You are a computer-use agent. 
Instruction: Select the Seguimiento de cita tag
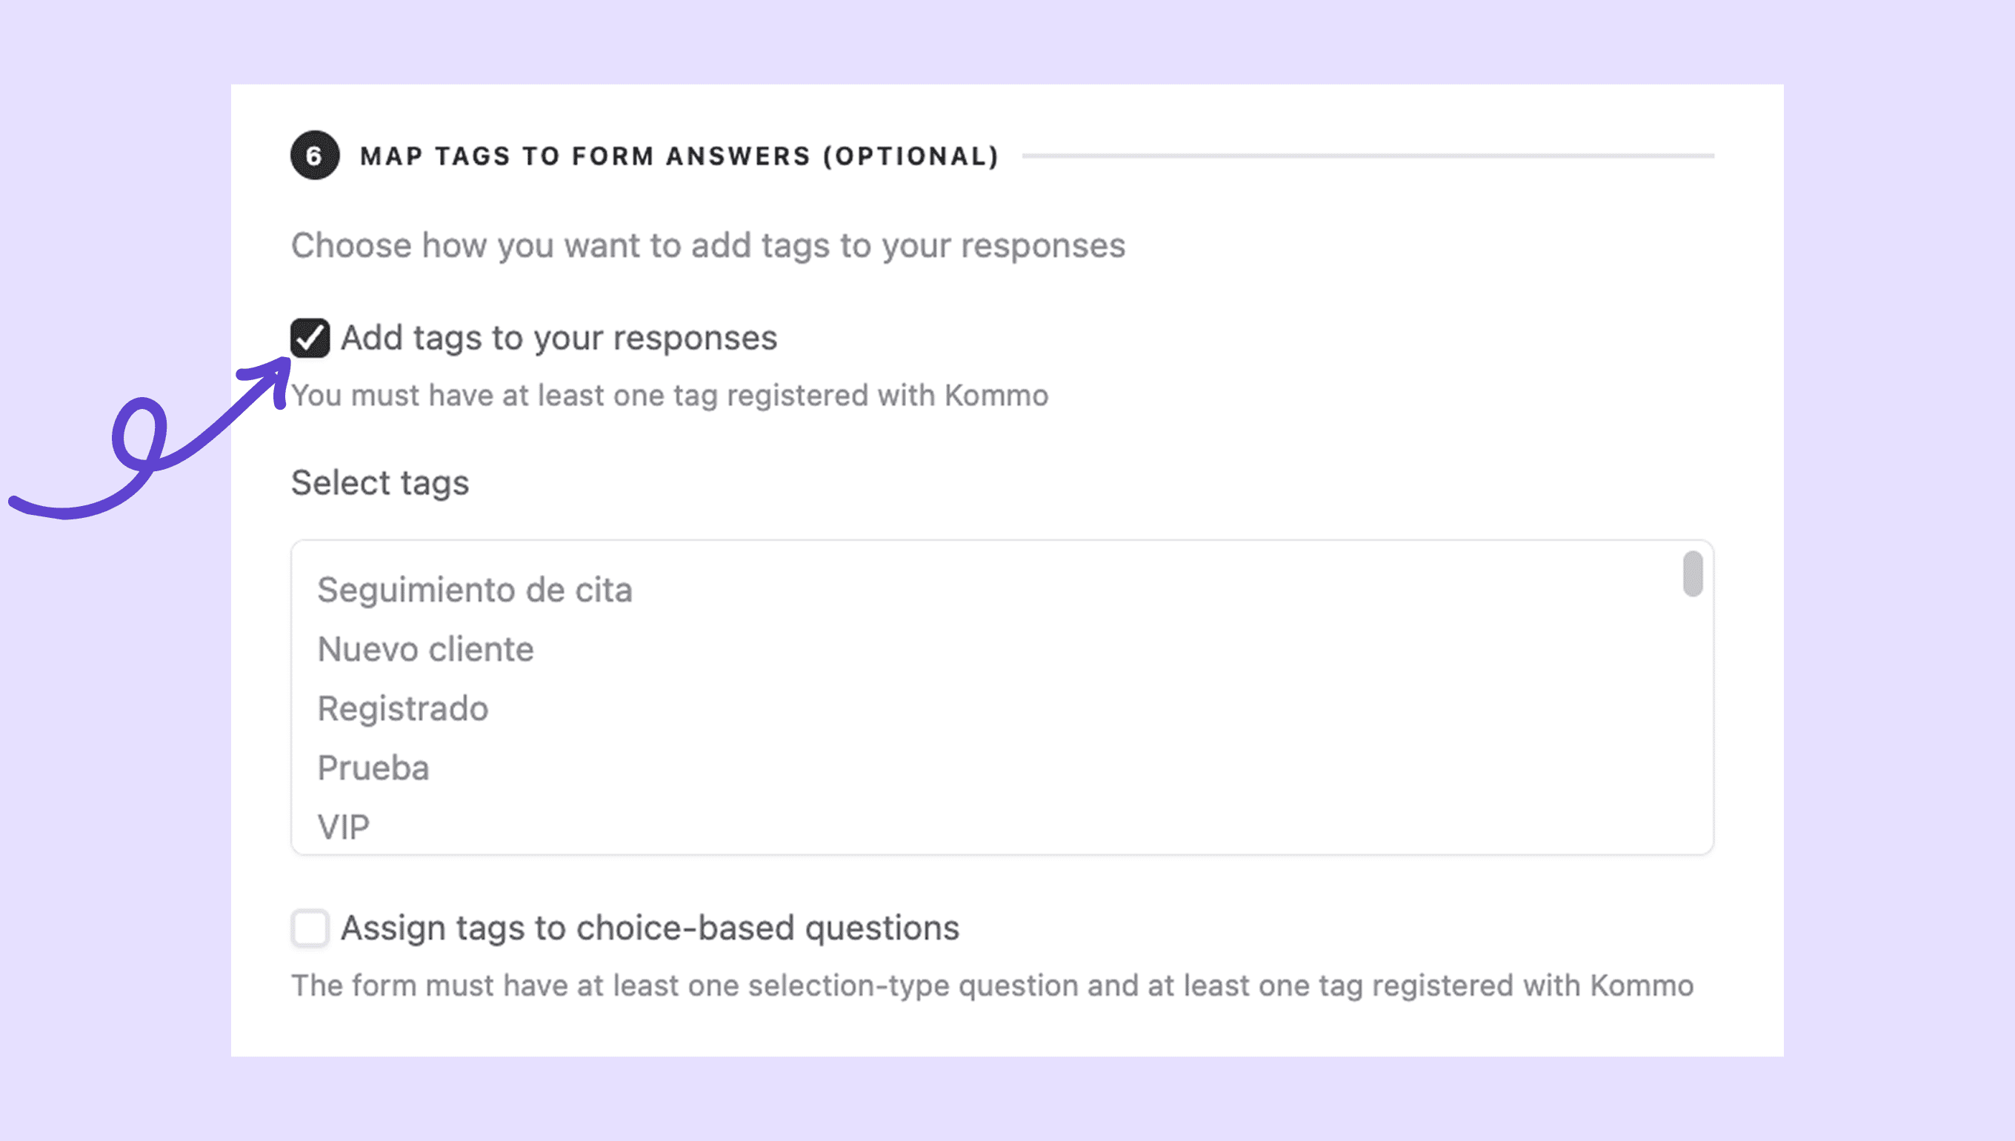475,590
